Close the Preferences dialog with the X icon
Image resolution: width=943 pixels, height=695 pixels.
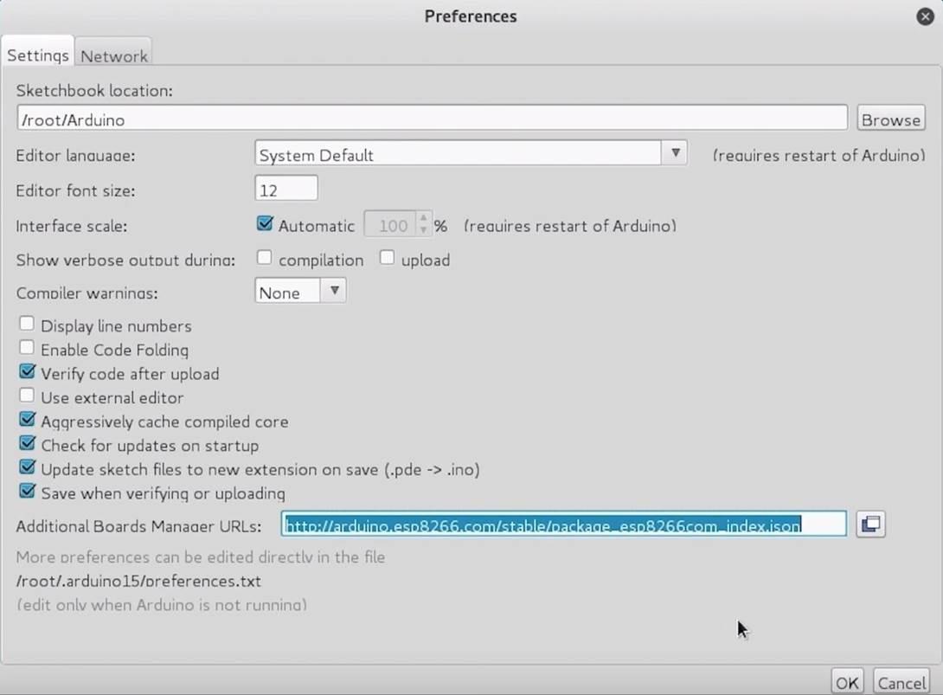[925, 16]
